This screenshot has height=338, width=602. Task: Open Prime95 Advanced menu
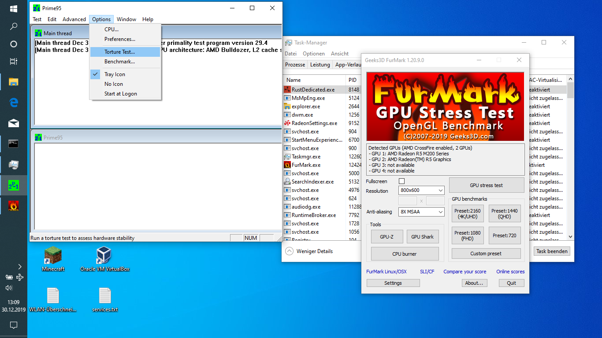(74, 19)
